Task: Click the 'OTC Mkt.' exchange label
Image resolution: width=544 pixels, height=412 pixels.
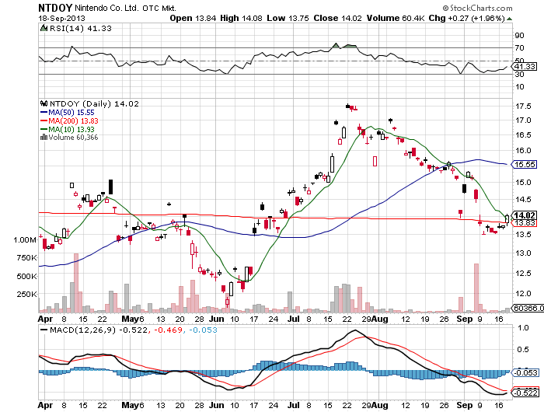Action: [159, 8]
